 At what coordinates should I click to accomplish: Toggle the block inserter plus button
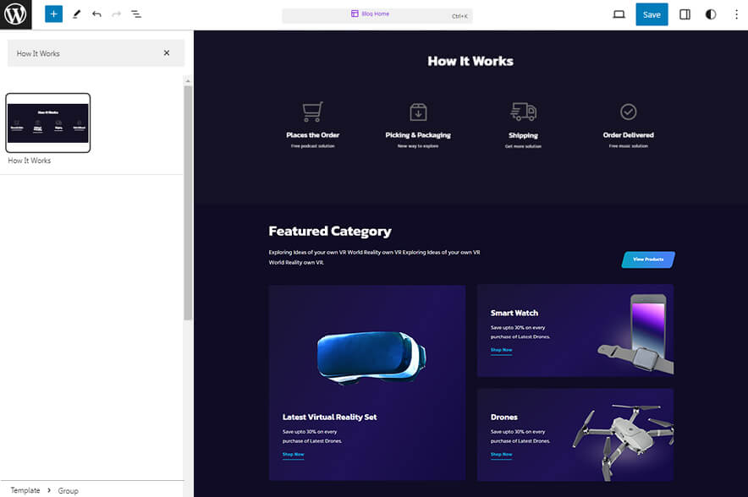[x=53, y=14]
